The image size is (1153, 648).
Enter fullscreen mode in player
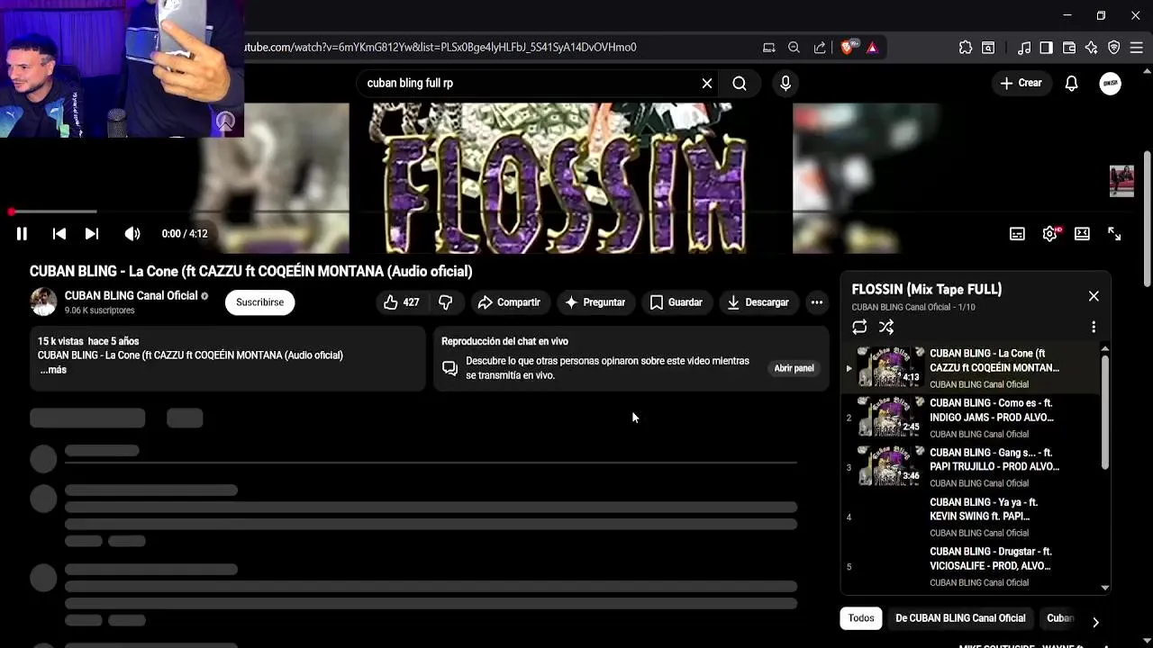point(1114,234)
